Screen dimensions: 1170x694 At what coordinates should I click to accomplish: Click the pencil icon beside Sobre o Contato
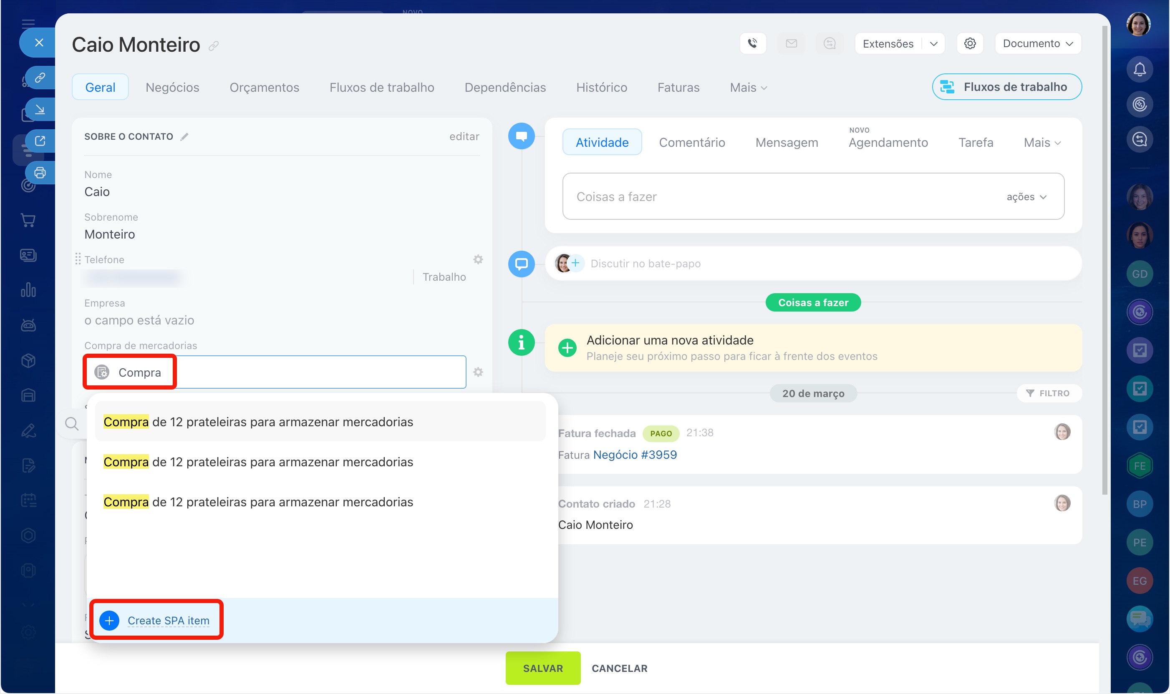tap(185, 136)
